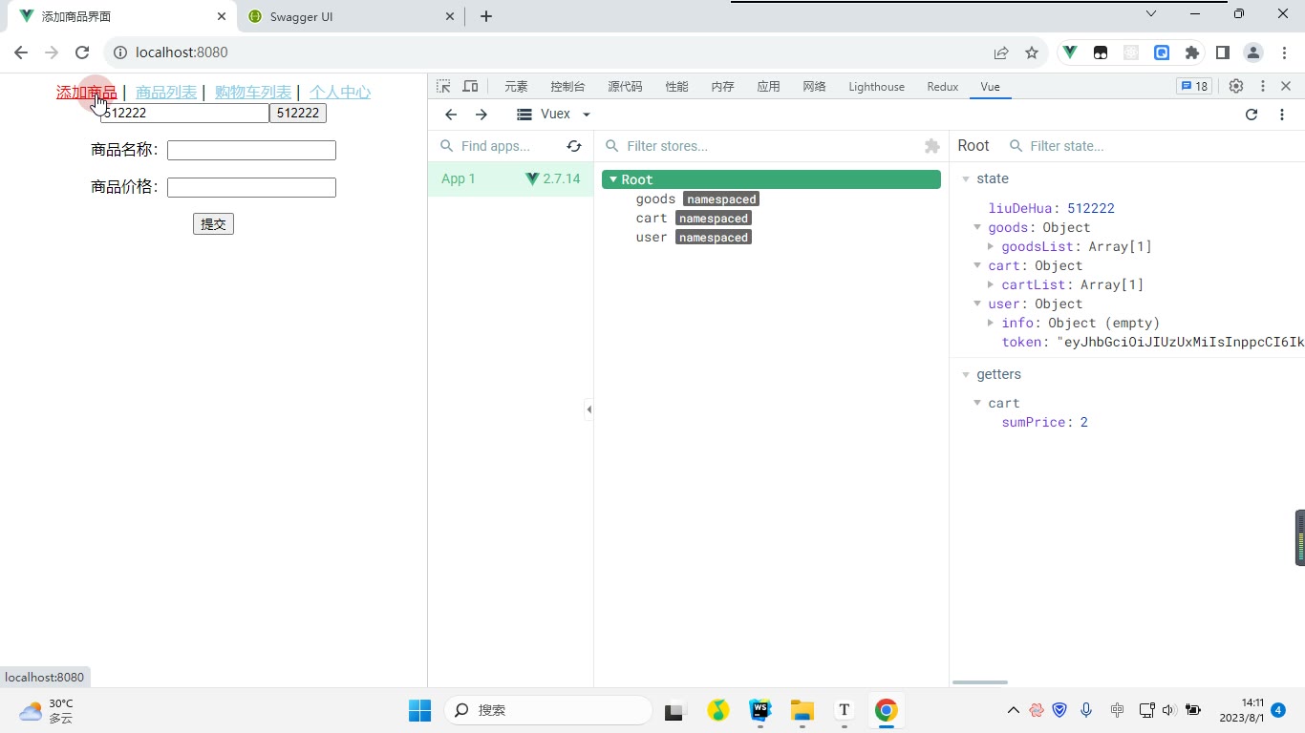Open the Vuex inspector dropdown
This screenshot has height=733, width=1305.
(x=554, y=115)
